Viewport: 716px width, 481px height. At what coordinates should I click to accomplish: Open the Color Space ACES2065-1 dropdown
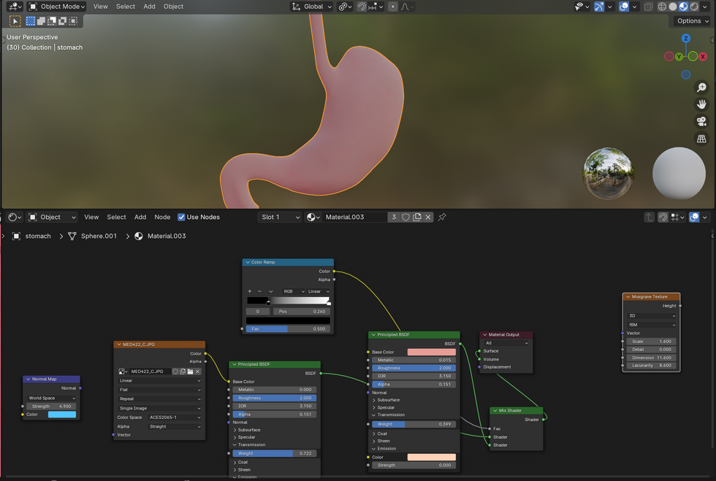pos(175,417)
